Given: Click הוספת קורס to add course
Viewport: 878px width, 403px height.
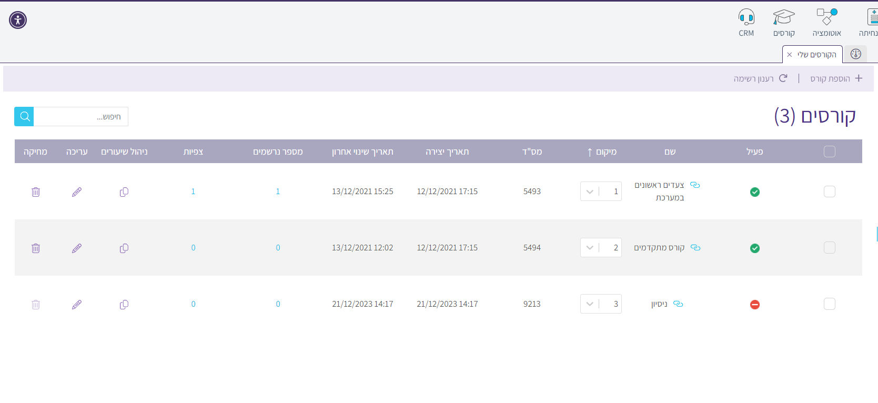Looking at the screenshot, I should coord(836,78).
